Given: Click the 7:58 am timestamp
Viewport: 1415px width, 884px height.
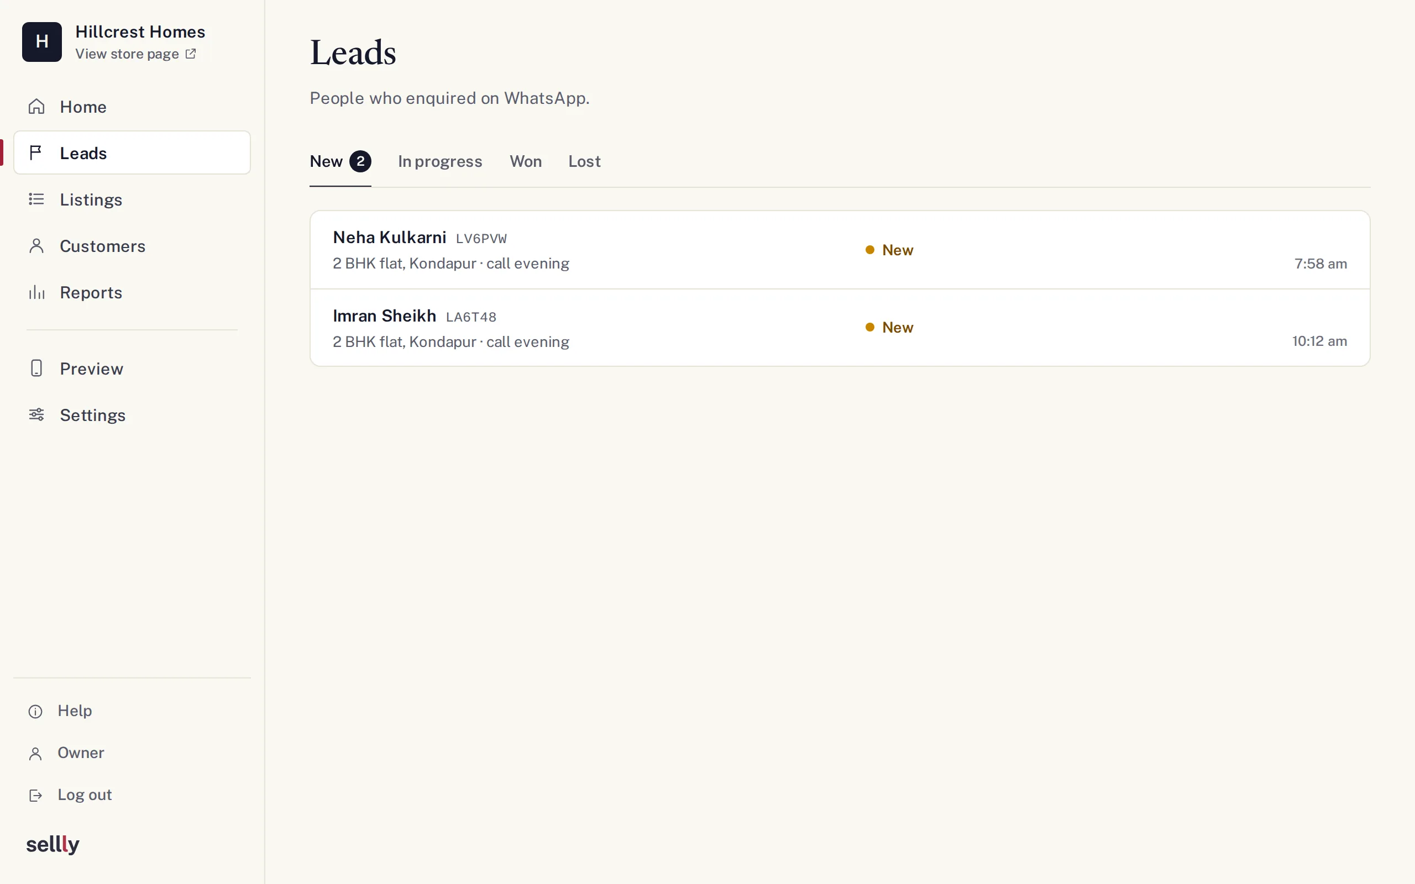Looking at the screenshot, I should (x=1320, y=264).
